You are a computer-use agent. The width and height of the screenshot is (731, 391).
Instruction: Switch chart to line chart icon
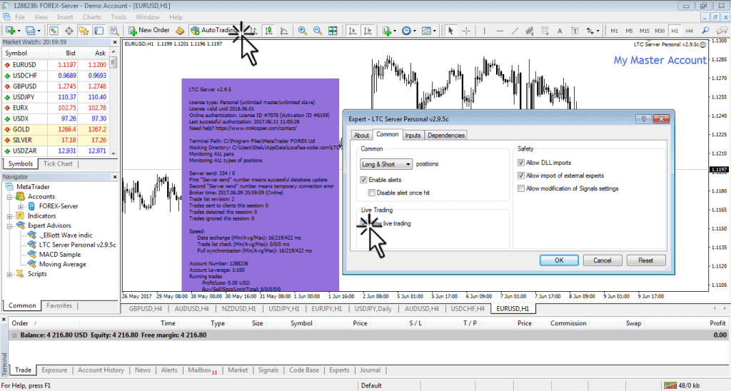click(284, 31)
